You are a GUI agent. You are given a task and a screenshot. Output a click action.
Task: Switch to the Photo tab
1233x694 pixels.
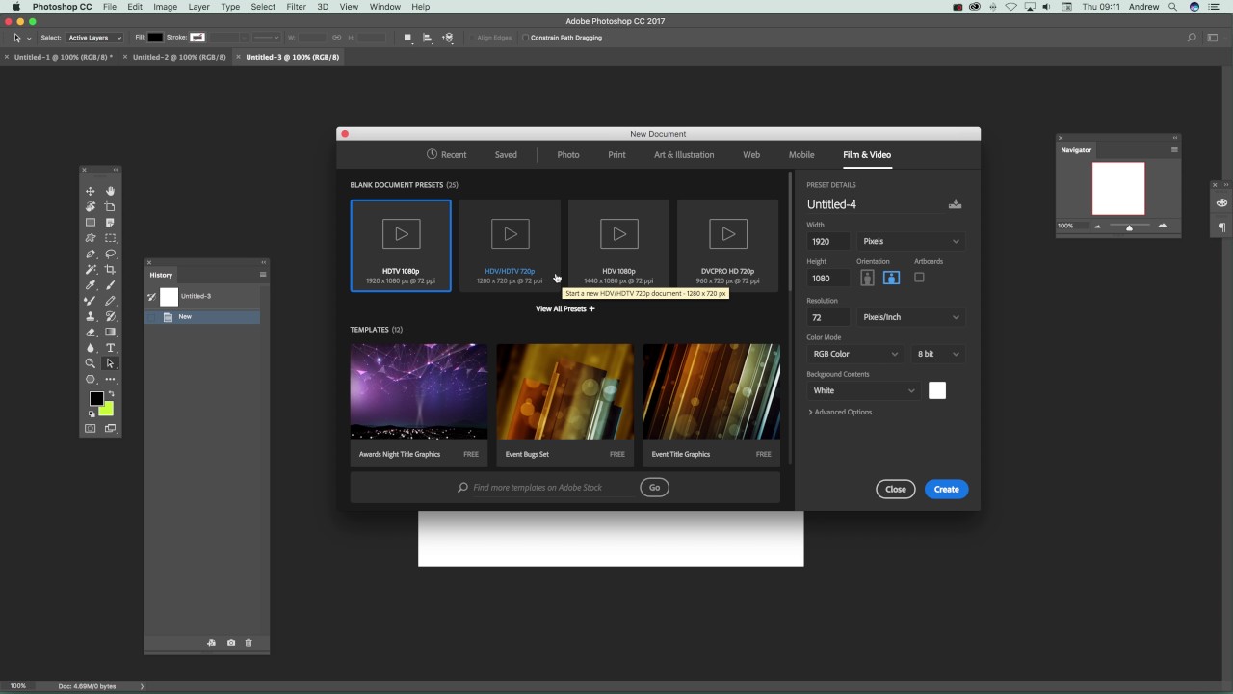click(568, 154)
